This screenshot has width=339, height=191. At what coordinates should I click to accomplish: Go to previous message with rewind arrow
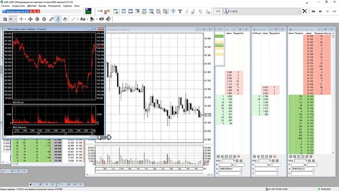pyautogui.click(x=320, y=11)
